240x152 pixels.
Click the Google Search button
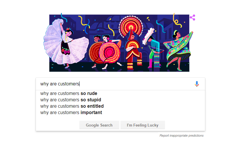tap(99, 125)
